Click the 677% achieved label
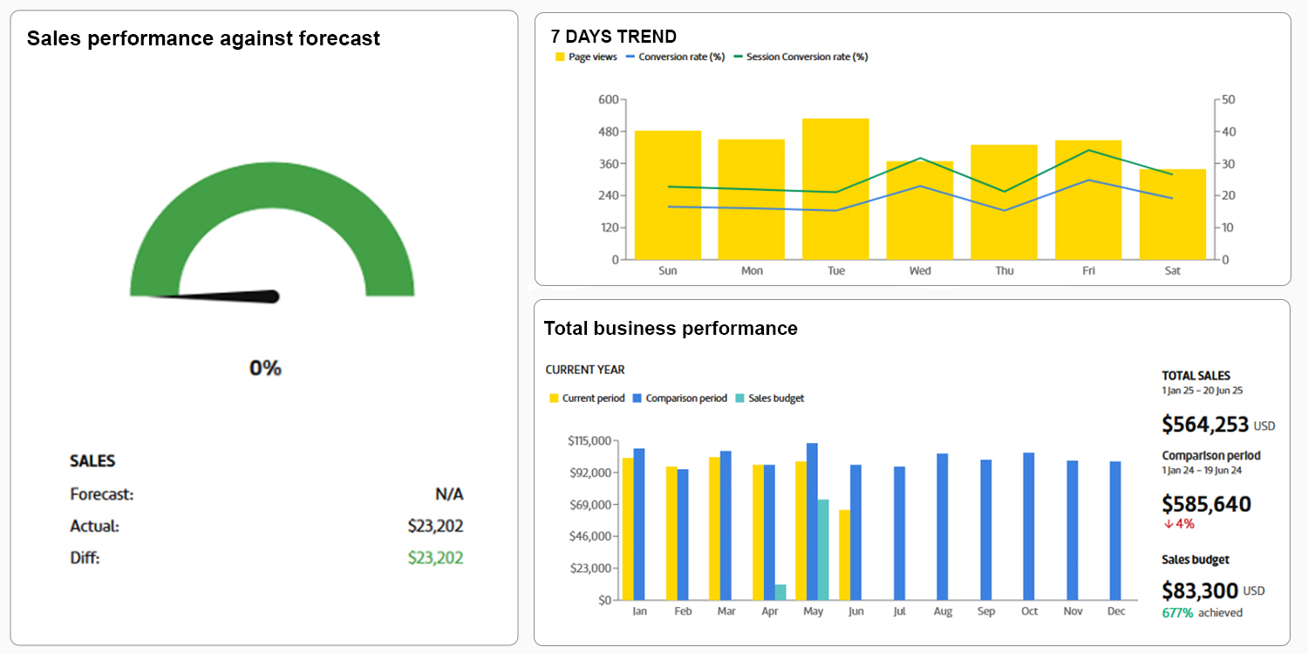The width and height of the screenshot is (1308, 654). pos(1202,613)
